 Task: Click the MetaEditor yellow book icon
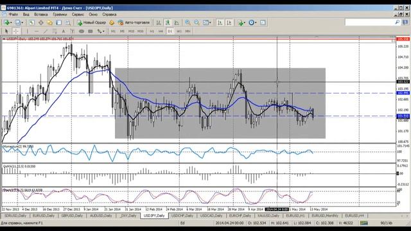(x=112, y=23)
